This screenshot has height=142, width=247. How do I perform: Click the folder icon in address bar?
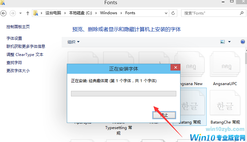coord(36,13)
